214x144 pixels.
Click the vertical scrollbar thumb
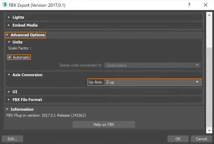click(209, 87)
